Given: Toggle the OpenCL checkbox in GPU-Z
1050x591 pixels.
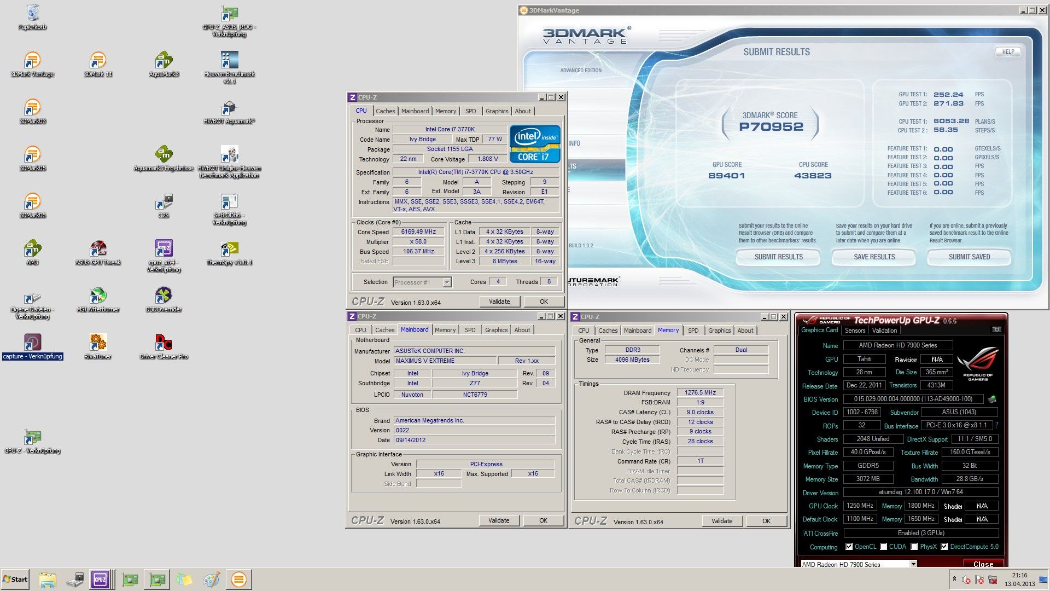Looking at the screenshot, I should tap(849, 547).
